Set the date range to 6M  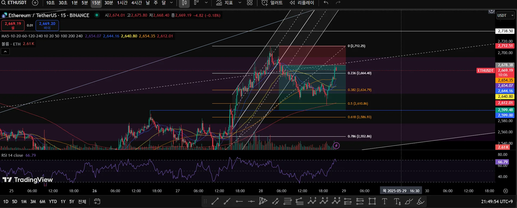[42, 202]
